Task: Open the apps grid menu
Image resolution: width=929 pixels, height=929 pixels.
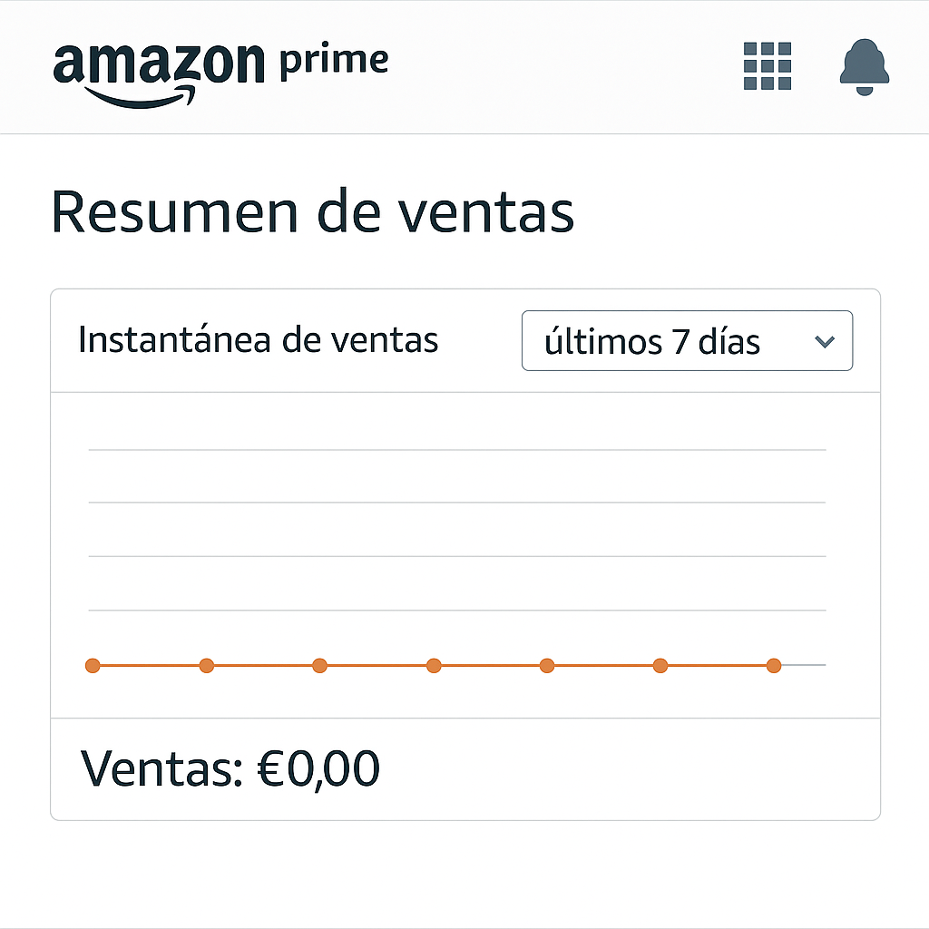Action: tap(767, 65)
